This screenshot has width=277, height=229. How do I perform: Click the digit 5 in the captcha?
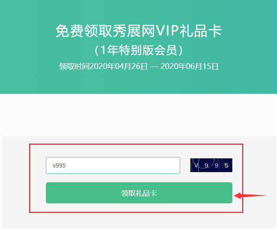(226, 165)
